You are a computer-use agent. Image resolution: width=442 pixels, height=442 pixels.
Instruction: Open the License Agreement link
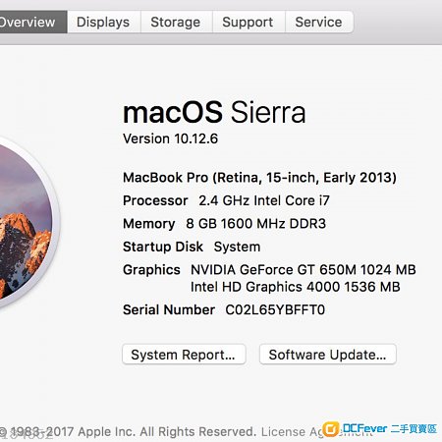coord(316,432)
